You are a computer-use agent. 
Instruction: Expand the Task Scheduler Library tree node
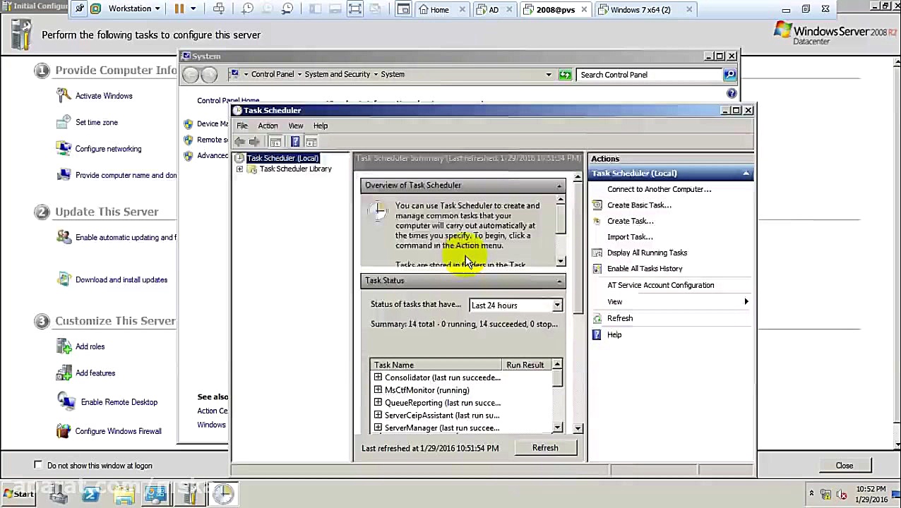point(240,169)
